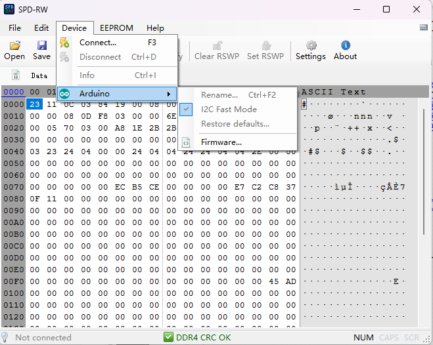The height and width of the screenshot is (345, 433).
Task: Click row offset 0120
Action: tap(14, 317)
